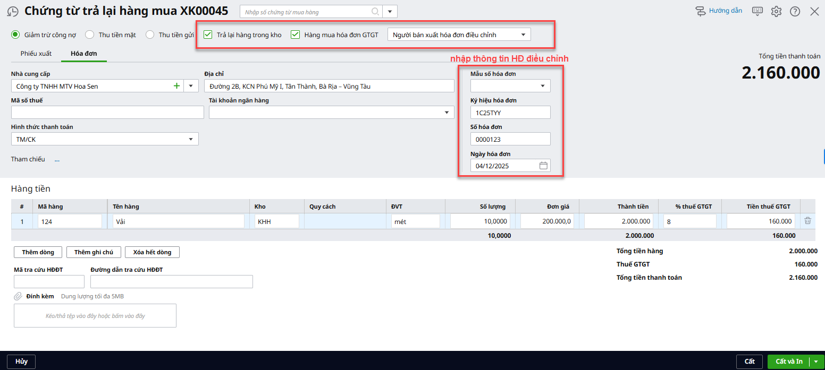825x370 pixels.
Task: Select the Thu tiền gửi radio option
Action: (x=149, y=35)
